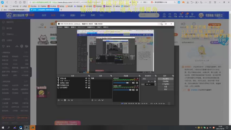This screenshot has width=231, height=130.
Task: Click Start Recording button in OBS controls
Action: coord(165,81)
